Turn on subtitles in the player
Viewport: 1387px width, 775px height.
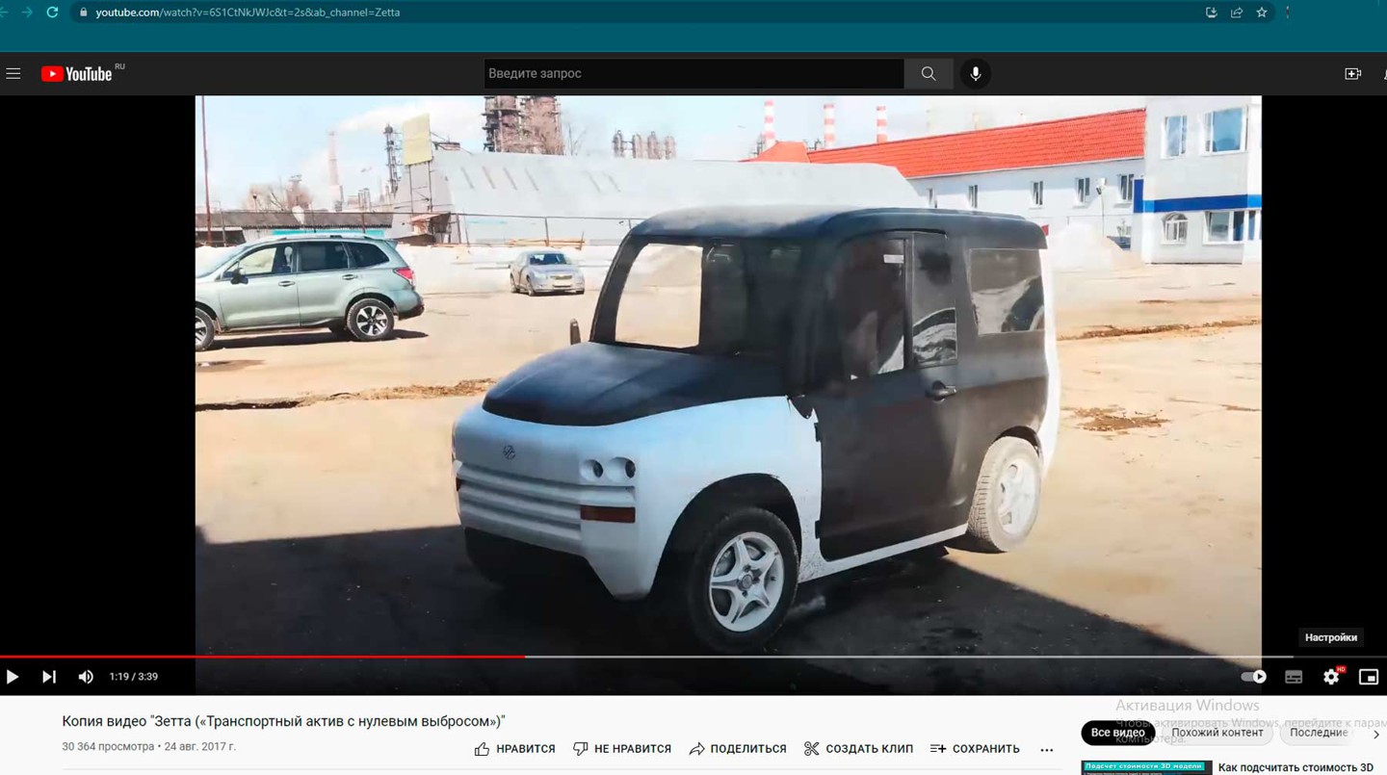(1294, 677)
